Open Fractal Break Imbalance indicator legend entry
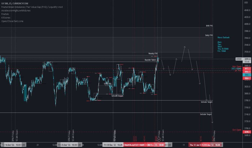 click(32, 7)
